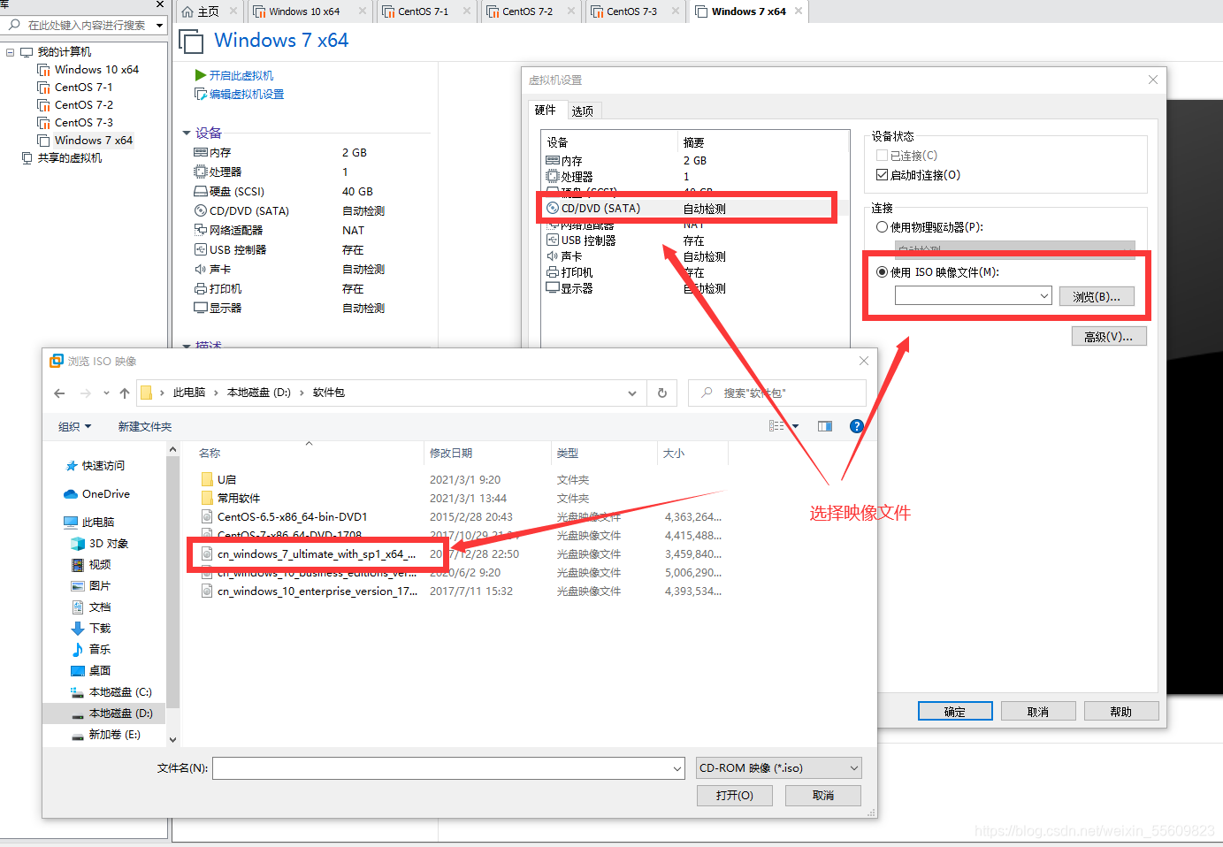This screenshot has width=1223, height=847.
Task: Click the preview pane icon in browse dialog
Action: (x=825, y=426)
